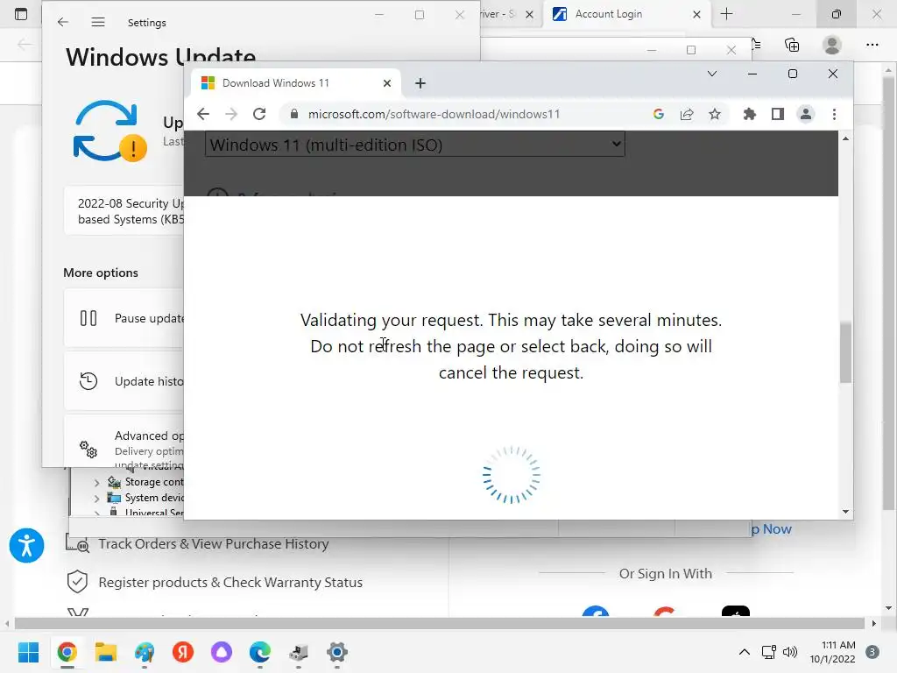Open Edge profile avatar
Screen dimensions: 897x673
(832, 45)
